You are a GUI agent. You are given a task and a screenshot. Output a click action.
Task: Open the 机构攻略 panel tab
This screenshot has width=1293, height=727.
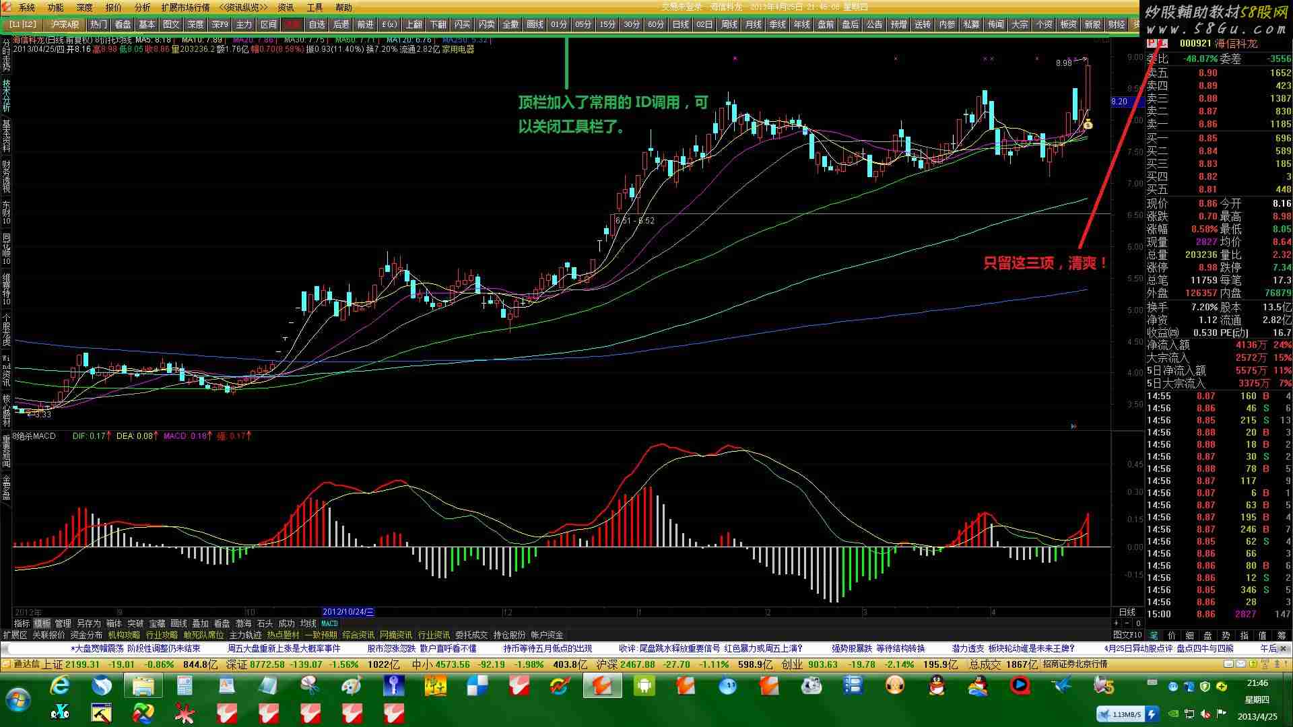click(x=124, y=635)
